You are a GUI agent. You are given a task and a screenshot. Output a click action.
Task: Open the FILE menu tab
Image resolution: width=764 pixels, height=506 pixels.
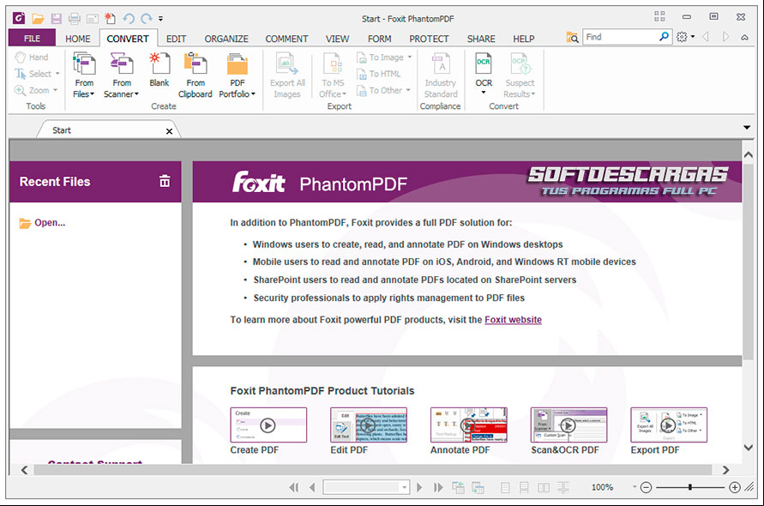(x=33, y=38)
